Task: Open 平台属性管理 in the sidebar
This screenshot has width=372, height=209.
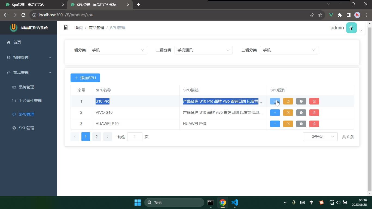Action: pos(29,101)
